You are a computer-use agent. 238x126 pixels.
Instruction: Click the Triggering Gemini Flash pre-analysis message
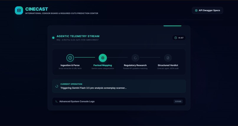[94, 88]
